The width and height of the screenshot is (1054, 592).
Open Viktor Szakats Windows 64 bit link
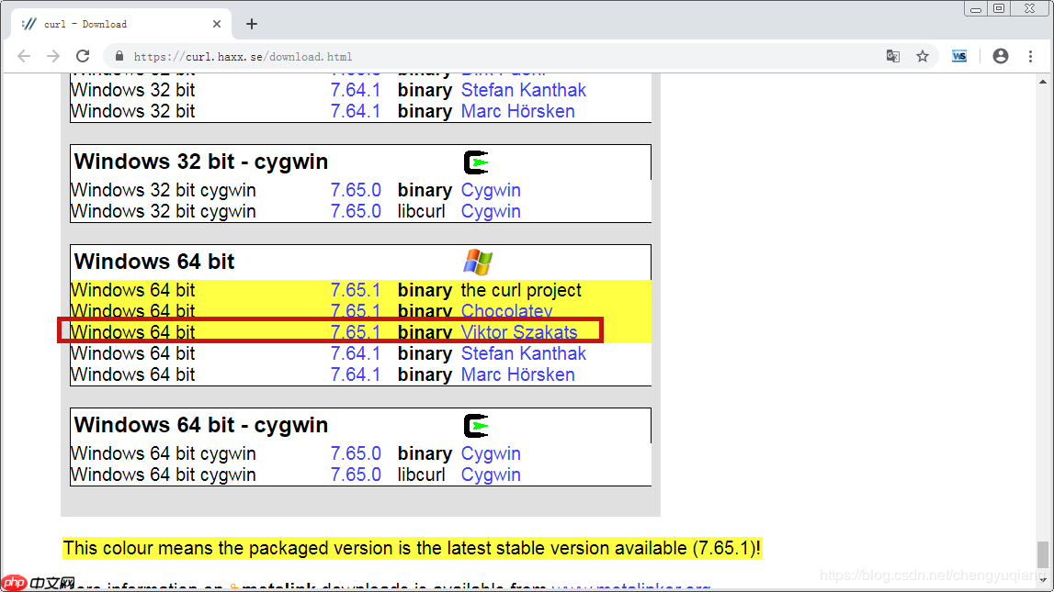(x=519, y=332)
